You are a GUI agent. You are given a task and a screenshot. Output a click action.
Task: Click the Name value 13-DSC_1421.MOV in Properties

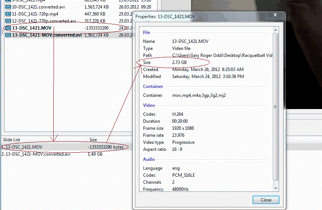click(190, 41)
